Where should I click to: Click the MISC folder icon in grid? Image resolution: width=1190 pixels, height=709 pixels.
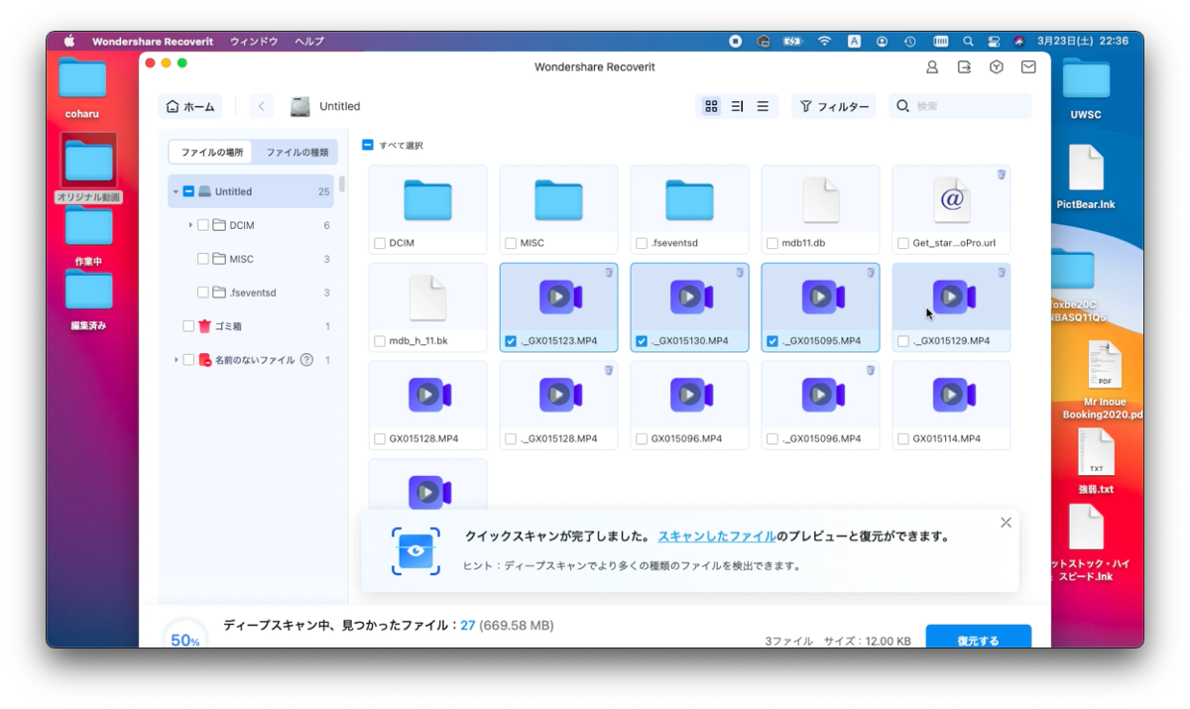coord(558,199)
